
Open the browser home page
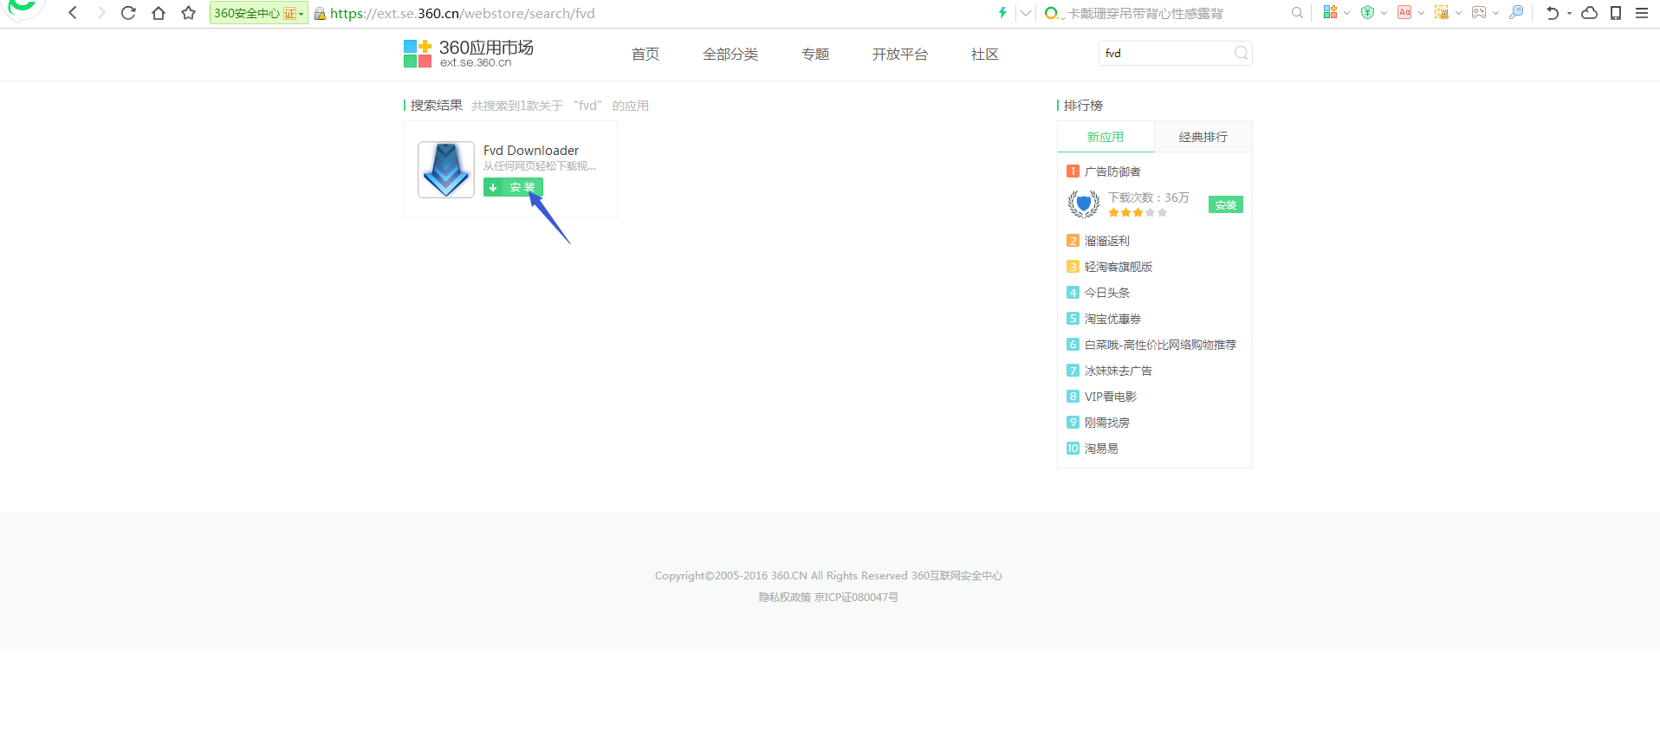158,13
